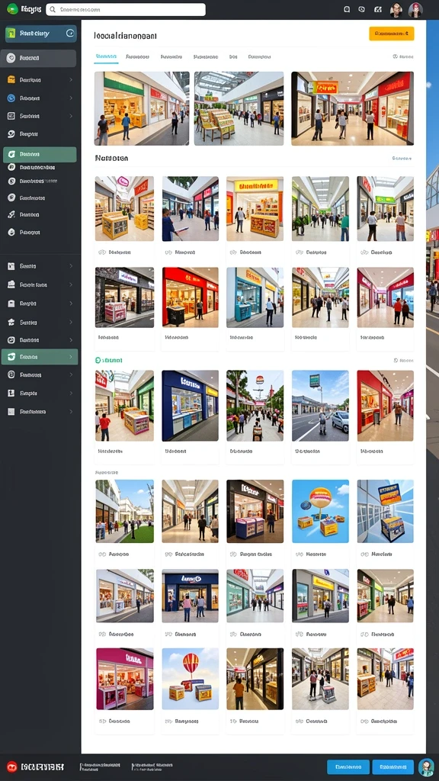Focus the search field in the top bar
The image size is (439, 781).
point(126,9)
